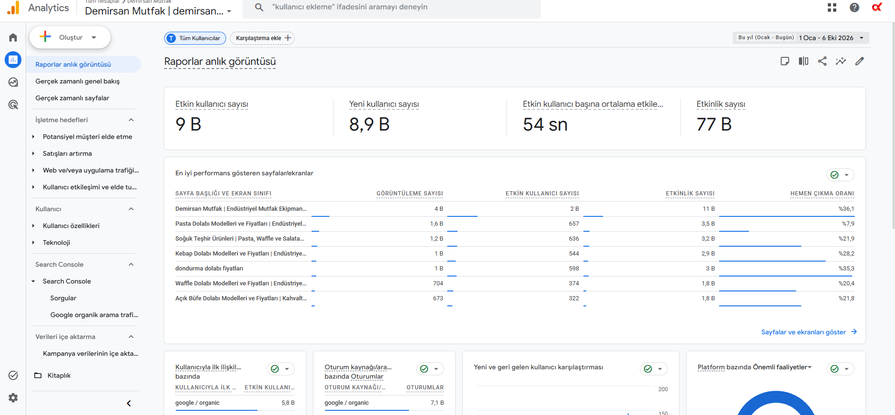Sort by GÖRÜNTÜLEME SAYISI column header
This screenshot has height=415, width=895.
(x=409, y=194)
